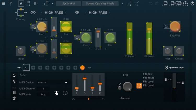Toggle the plugin power button
This screenshot has height=110, width=196.
click(x=192, y=3)
